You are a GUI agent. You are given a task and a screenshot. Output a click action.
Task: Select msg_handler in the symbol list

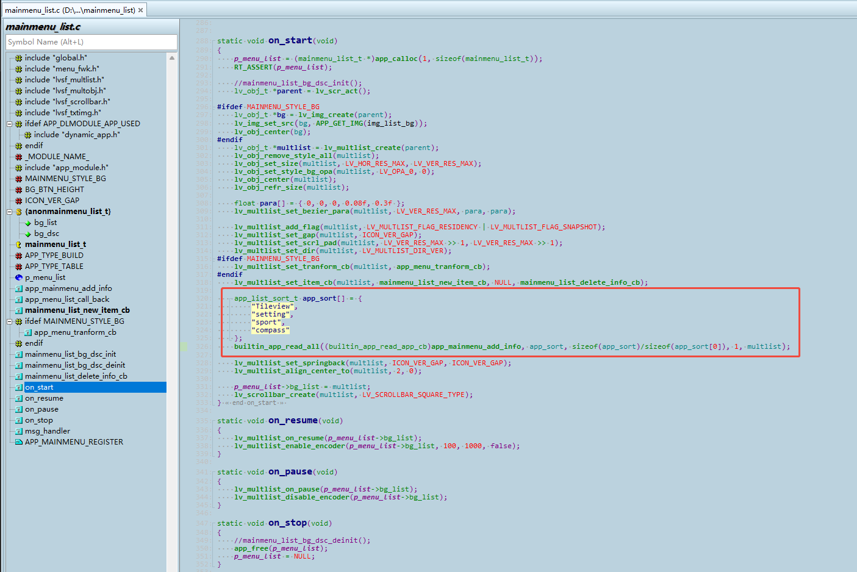(48, 431)
